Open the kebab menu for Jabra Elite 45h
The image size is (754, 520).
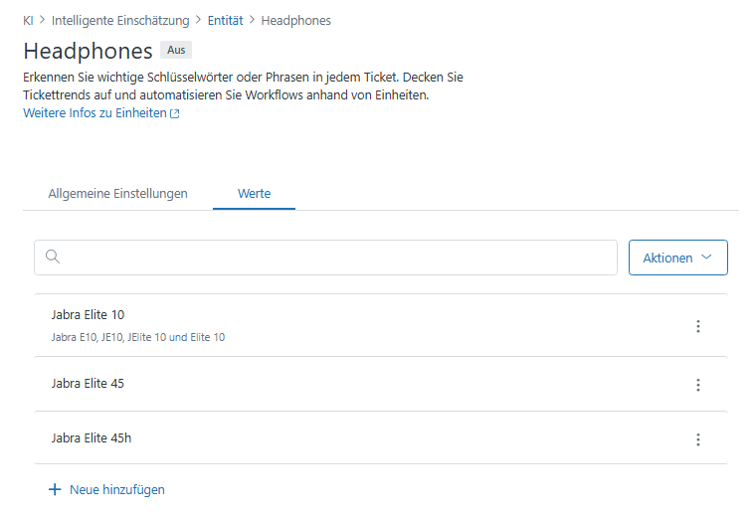click(x=697, y=439)
